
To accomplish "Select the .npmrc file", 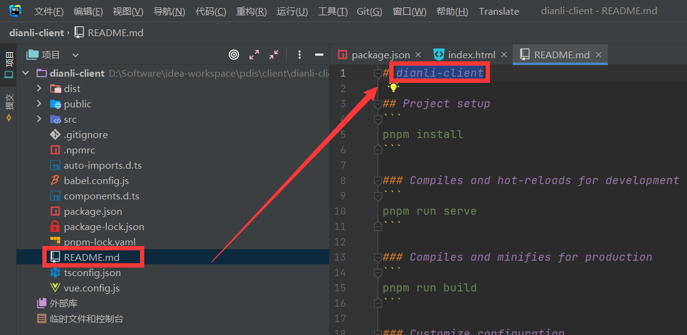I will pyautogui.click(x=79, y=150).
